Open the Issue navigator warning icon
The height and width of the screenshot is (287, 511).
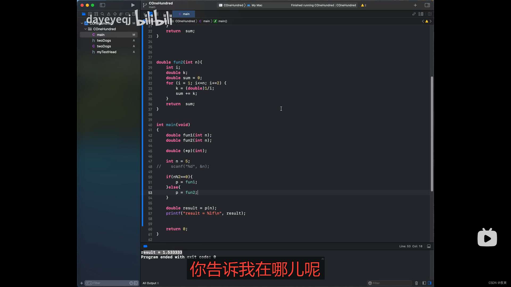(109, 14)
